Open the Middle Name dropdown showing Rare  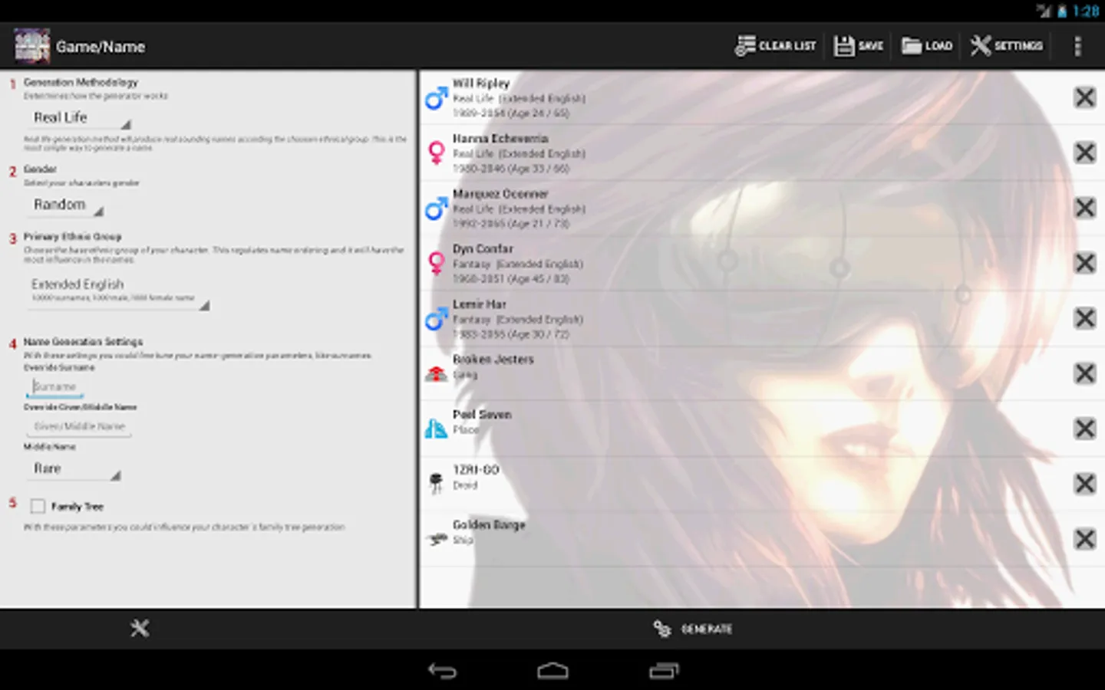pos(74,469)
